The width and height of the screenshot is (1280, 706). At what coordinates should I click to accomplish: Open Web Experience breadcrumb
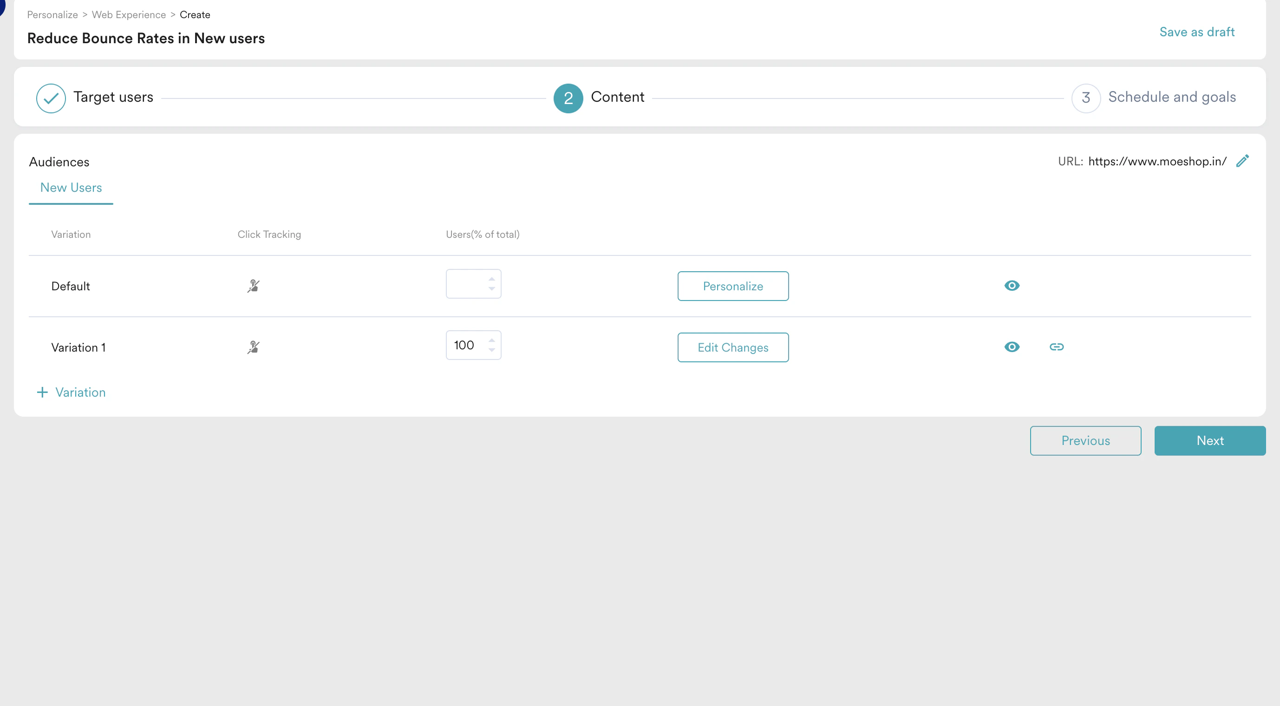pyautogui.click(x=129, y=15)
